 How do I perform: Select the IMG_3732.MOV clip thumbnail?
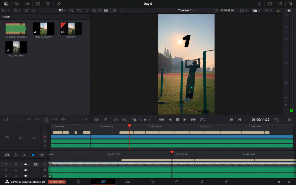coord(43,29)
